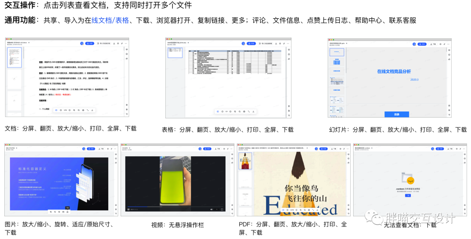Image resolution: width=471 pixels, height=239 pixels.
Task: Click 共享 button in the pptx slides window
Action: point(422,44)
